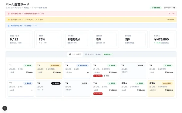Click the ホール運営ボード page title
The image size is (182, 113).
(17, 5)
